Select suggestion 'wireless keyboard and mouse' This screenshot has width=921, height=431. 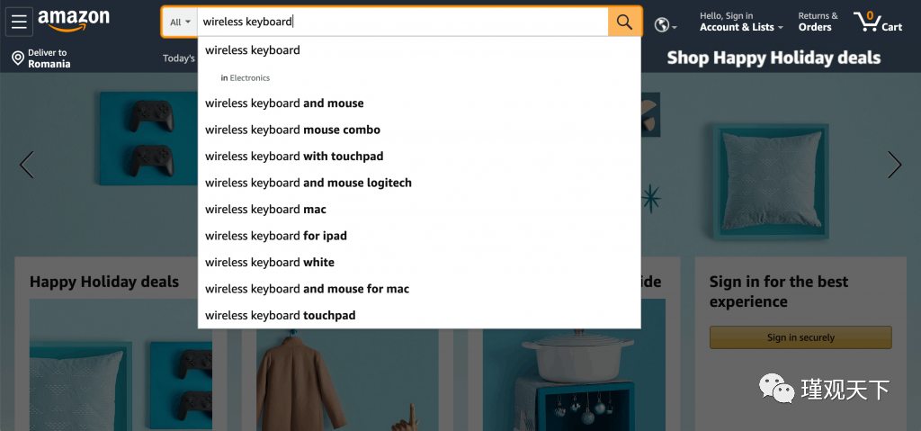[284, 103]
